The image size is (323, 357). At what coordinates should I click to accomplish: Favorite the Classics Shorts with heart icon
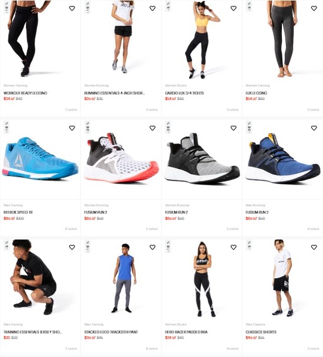[314, 247]
